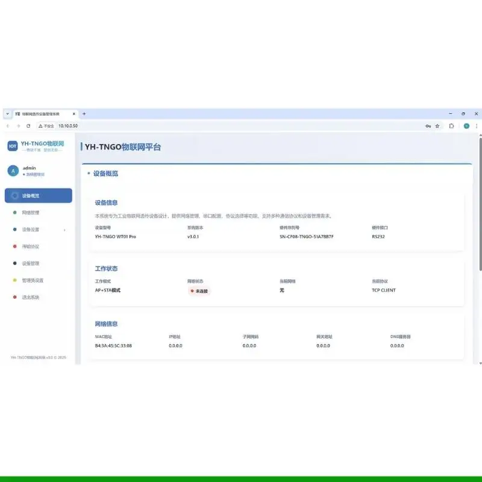
Task: Open the browser profile avatar
Action: tap(466, 126)
